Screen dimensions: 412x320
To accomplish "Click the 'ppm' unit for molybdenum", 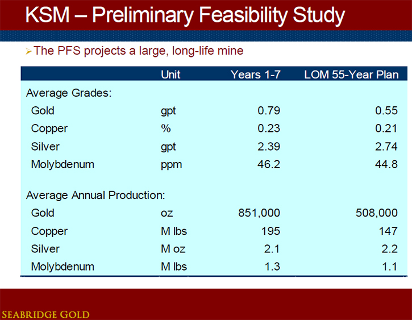I will coord(171,165).
